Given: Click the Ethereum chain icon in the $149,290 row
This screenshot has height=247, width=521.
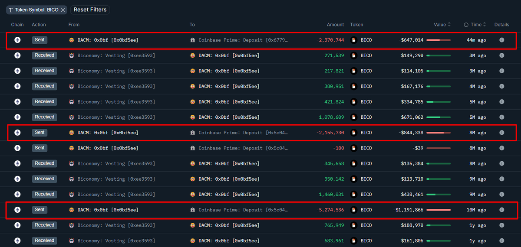Looking at the screenshot, I should point(17,55).
